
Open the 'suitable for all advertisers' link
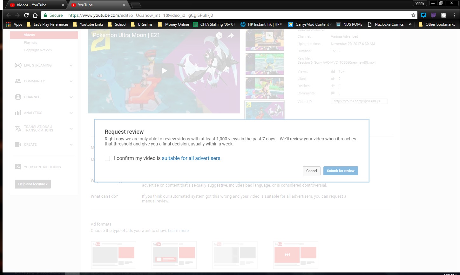point(191,158)
